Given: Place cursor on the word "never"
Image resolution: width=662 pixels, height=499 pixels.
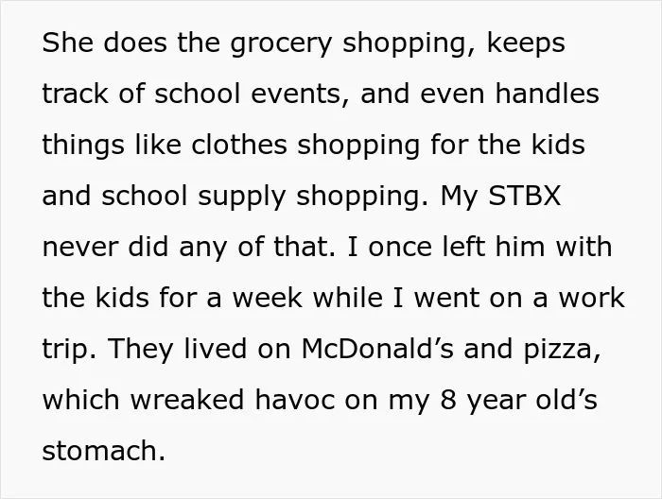Looking at the screenshot, I should (79, 248).
